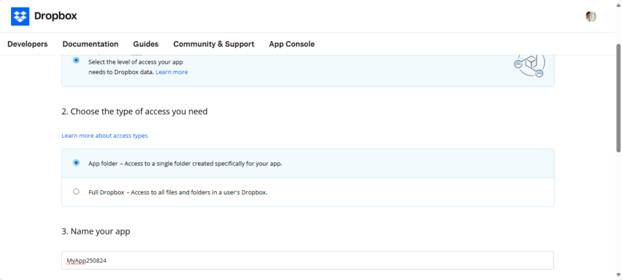Select the App folder radio button
The height and width of the screenshot is (280, 622).
[x=76, y=163]
